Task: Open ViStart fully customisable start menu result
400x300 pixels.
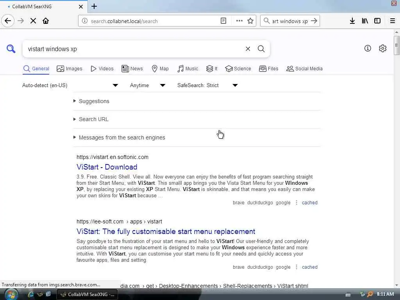Action: pos(166,231)
